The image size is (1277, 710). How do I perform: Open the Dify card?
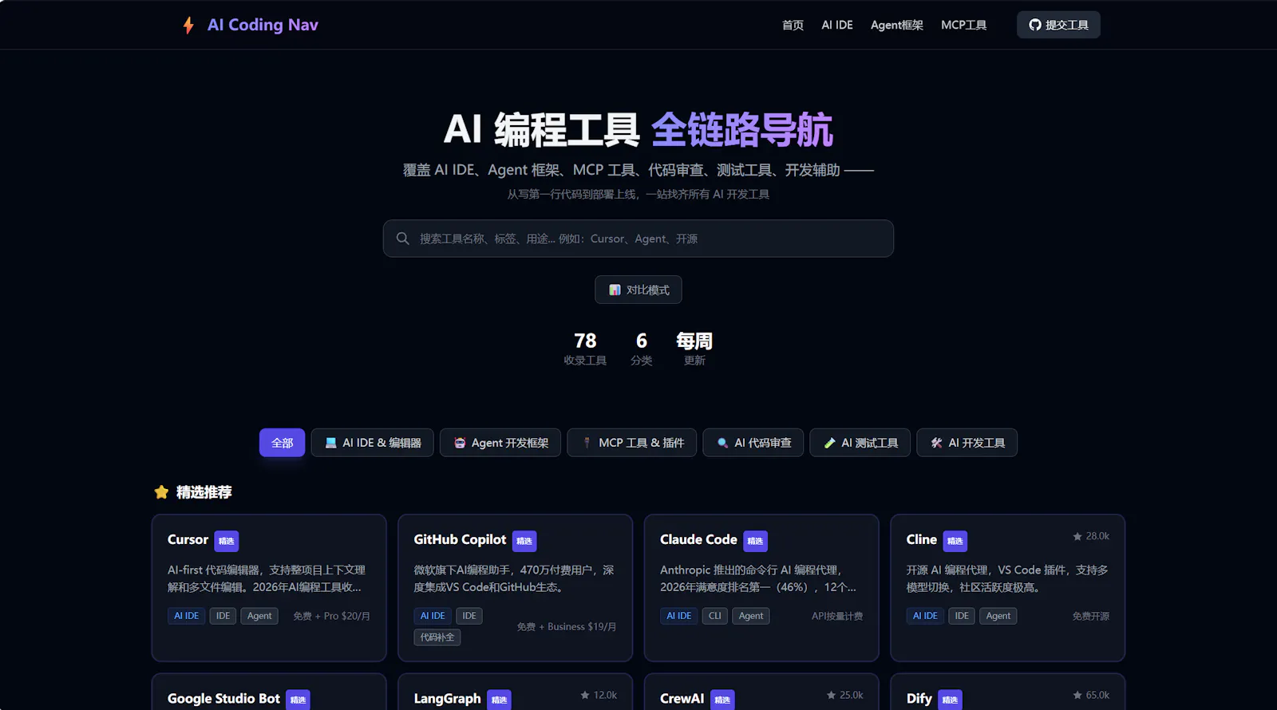1008,692
